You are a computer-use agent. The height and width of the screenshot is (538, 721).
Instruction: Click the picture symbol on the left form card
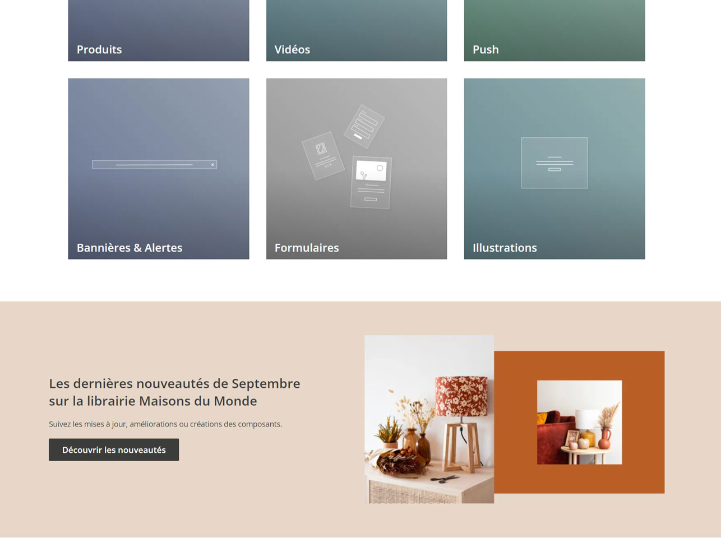(x=321, y=149)
